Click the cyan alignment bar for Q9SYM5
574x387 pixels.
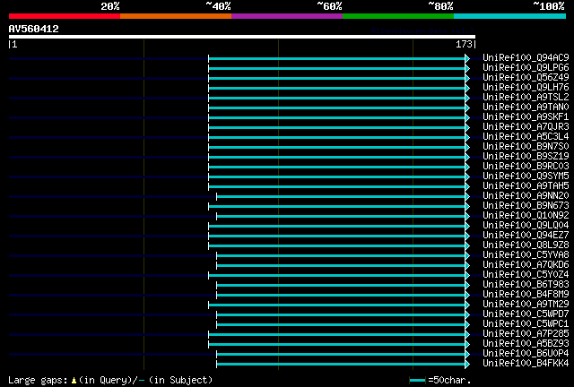click(x=337, y=177)
